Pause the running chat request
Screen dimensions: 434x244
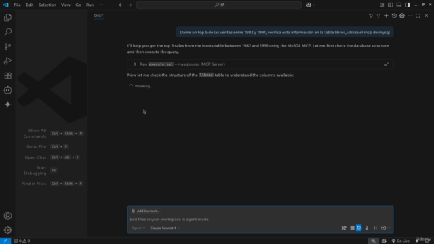(375, 228)
